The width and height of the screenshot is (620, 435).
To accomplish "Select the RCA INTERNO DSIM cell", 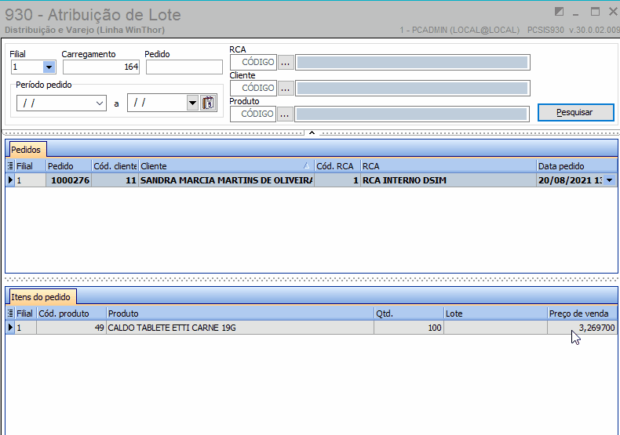I will tap(448, 180).
